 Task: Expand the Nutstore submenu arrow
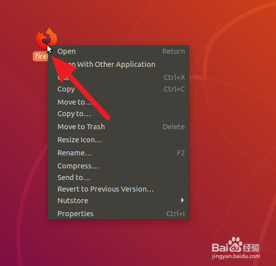pos(182,200)
